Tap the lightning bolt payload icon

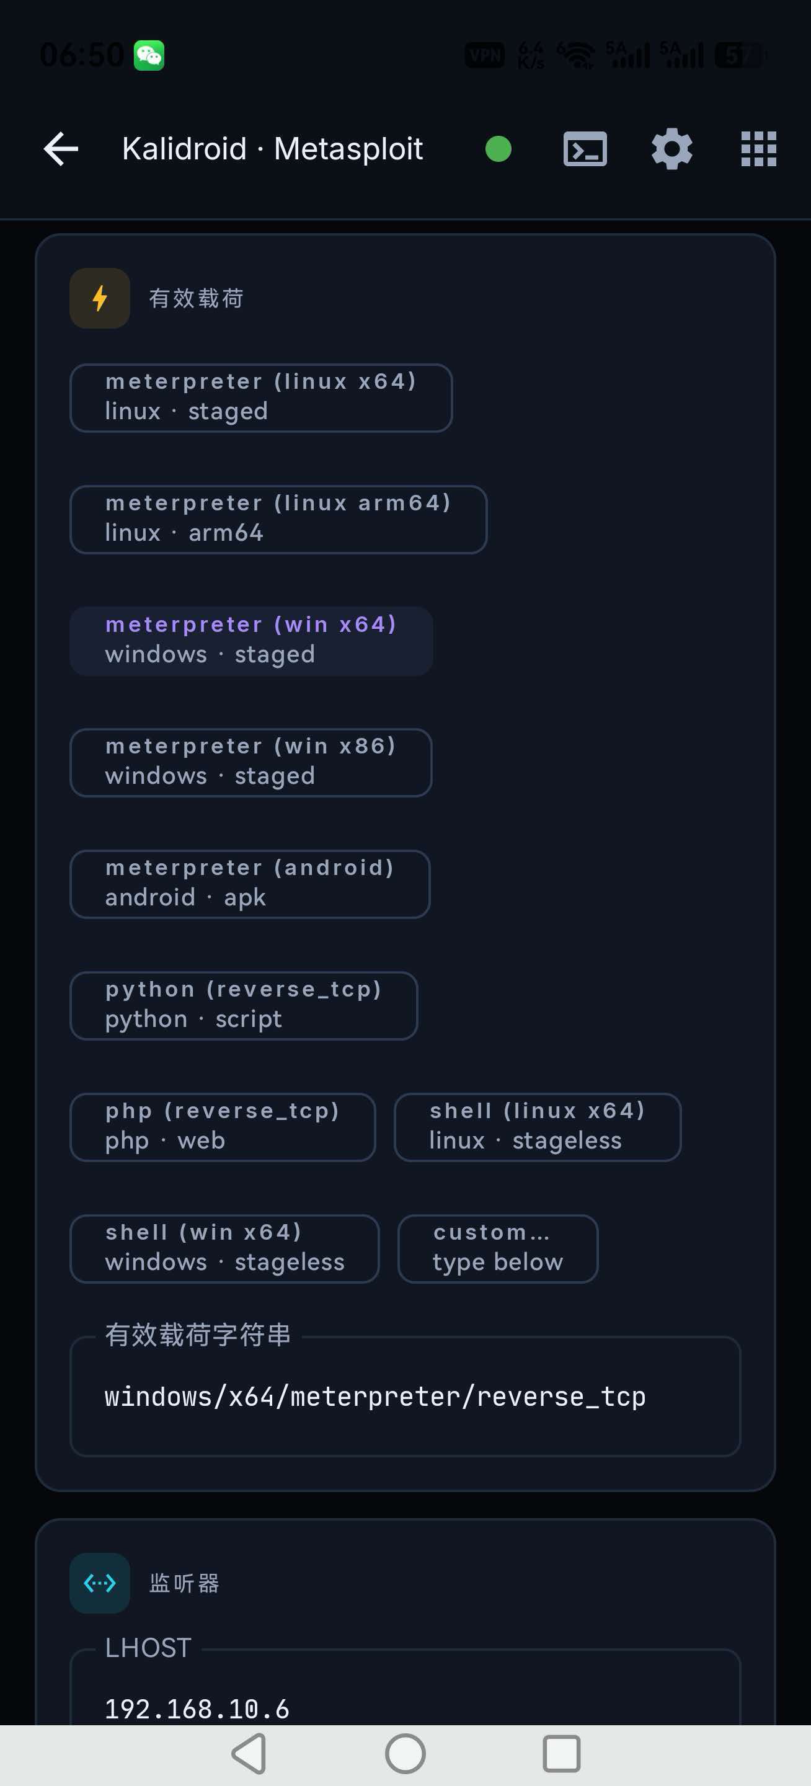100,298
